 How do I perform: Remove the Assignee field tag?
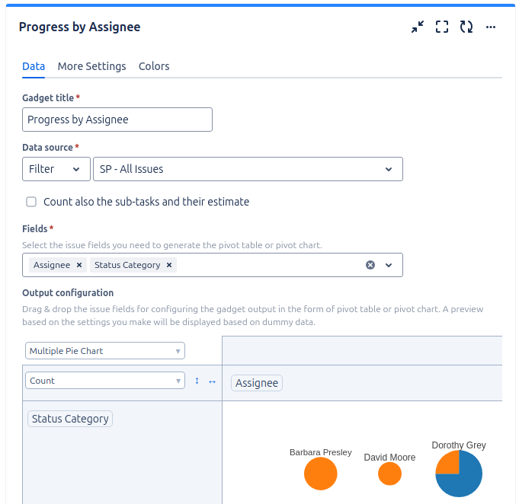(x=79, y=265)
